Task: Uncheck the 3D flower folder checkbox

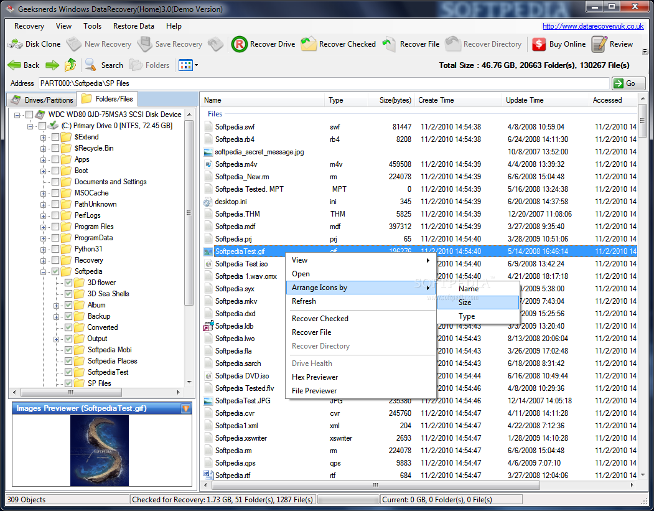Action: [68, 283]
